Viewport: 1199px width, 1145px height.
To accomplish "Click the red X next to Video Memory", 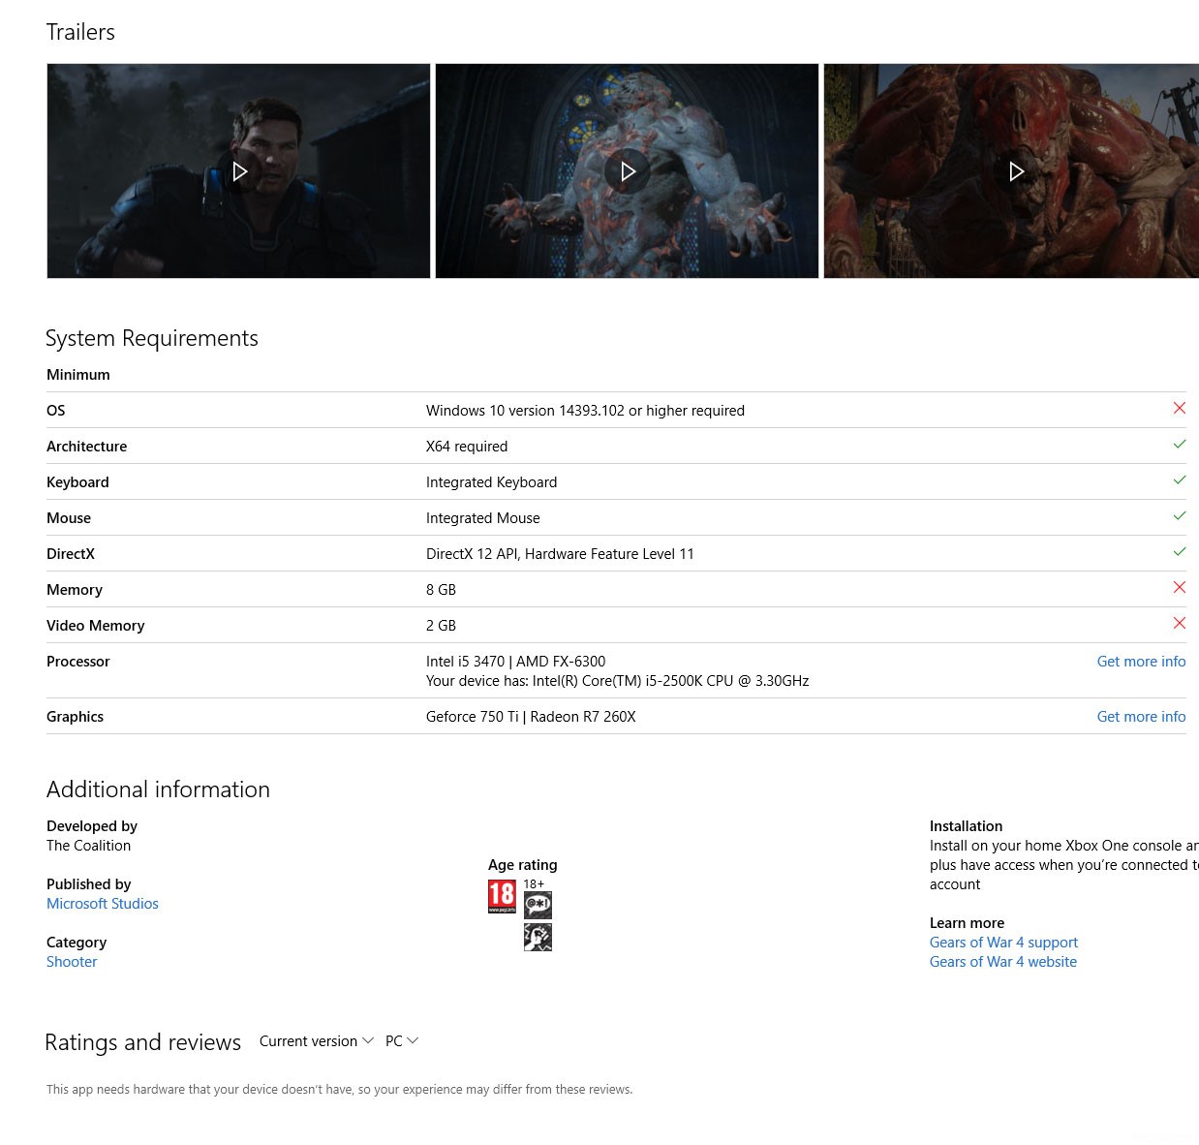I will click(x=1179, y=624).
